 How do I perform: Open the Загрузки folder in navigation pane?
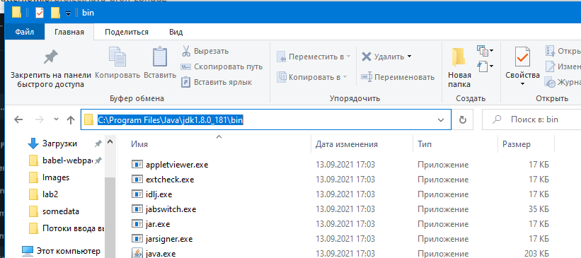click(x=59, y=143)
